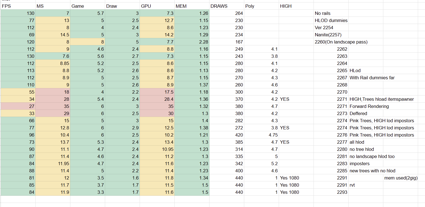Image resolution: width=425 pixels, height=207 pixels.
Task: Click the GPU column header cell
Action: (157, 6)
